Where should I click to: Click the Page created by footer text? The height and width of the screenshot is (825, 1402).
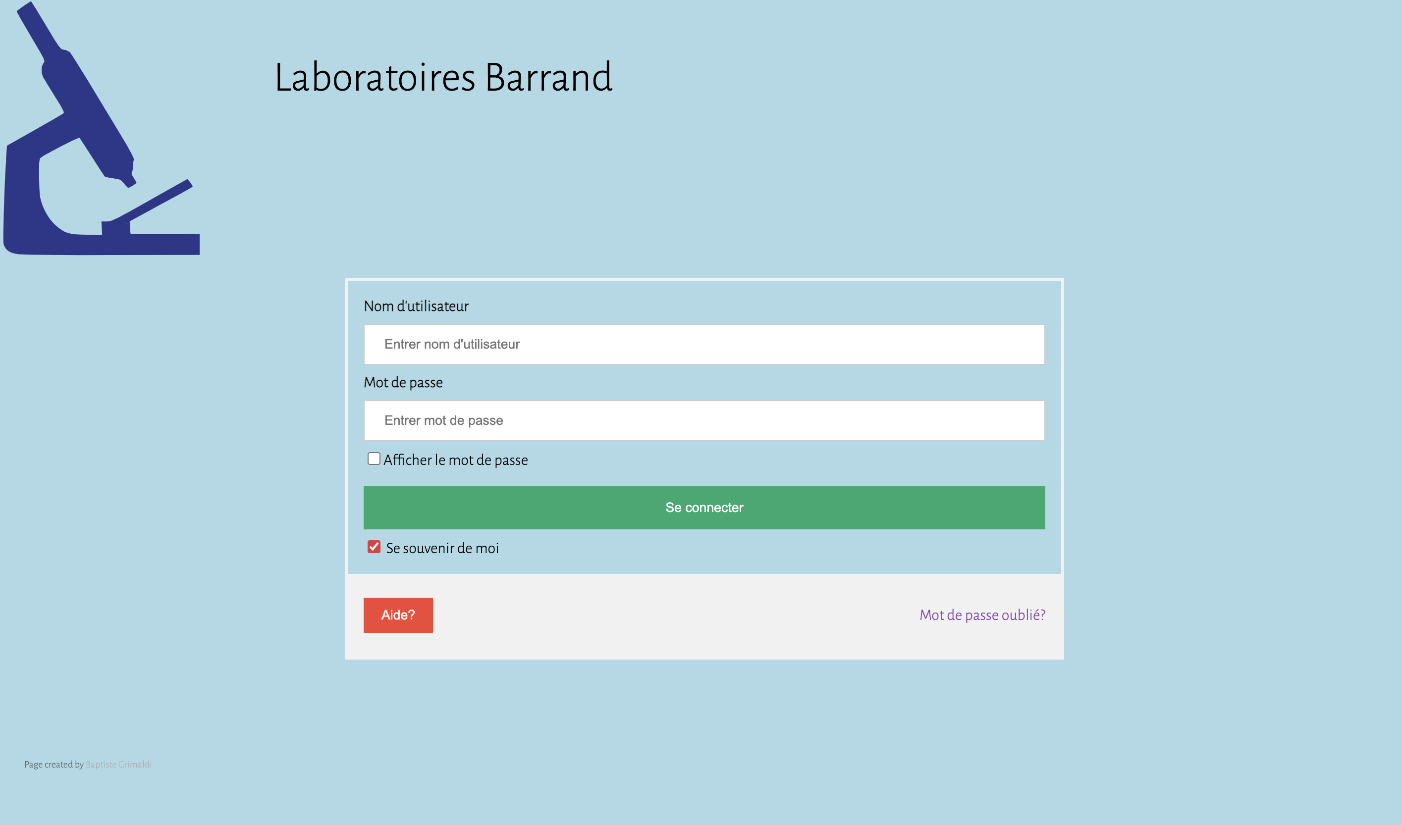(x=54, y=765)
